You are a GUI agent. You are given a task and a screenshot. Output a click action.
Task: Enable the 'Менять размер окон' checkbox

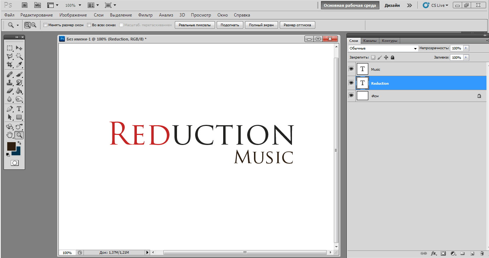click(x=45, y=25)
